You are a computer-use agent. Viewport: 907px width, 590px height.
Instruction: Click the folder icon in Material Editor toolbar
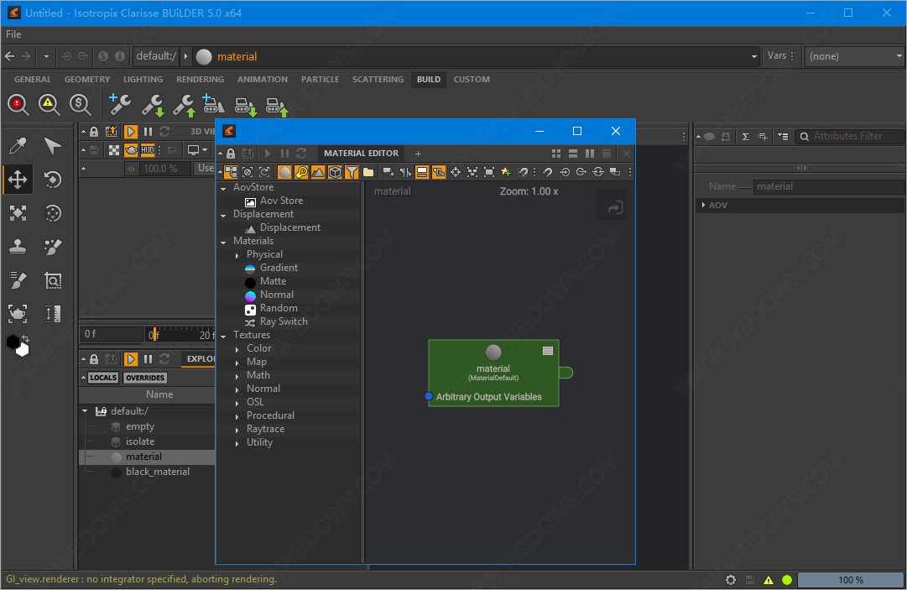pyautogui.click(x=368, y=172)
